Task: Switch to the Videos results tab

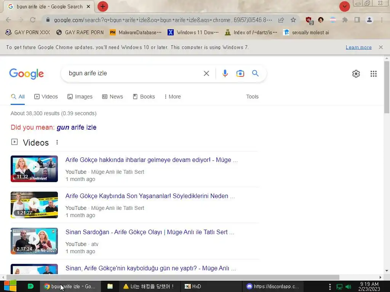Action: [x=46, y=97]
